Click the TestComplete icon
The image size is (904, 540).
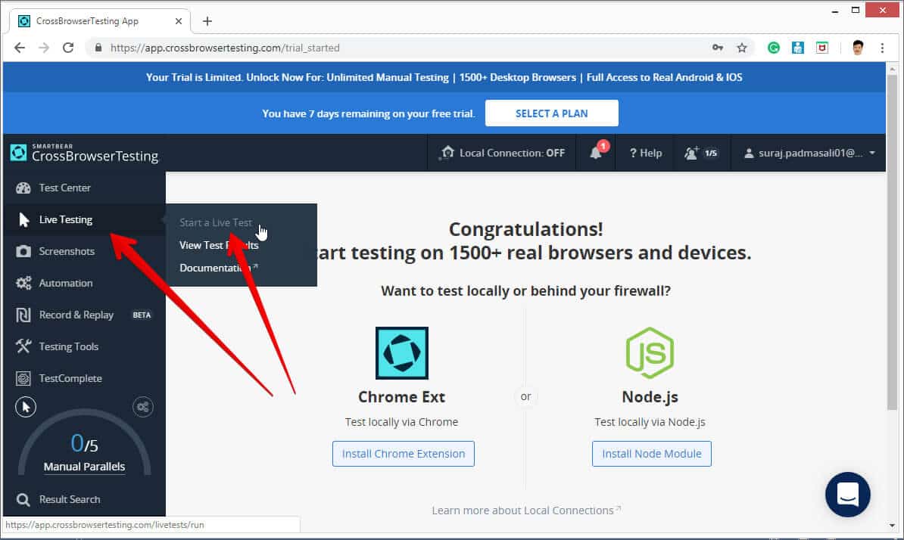coord(23,378)
